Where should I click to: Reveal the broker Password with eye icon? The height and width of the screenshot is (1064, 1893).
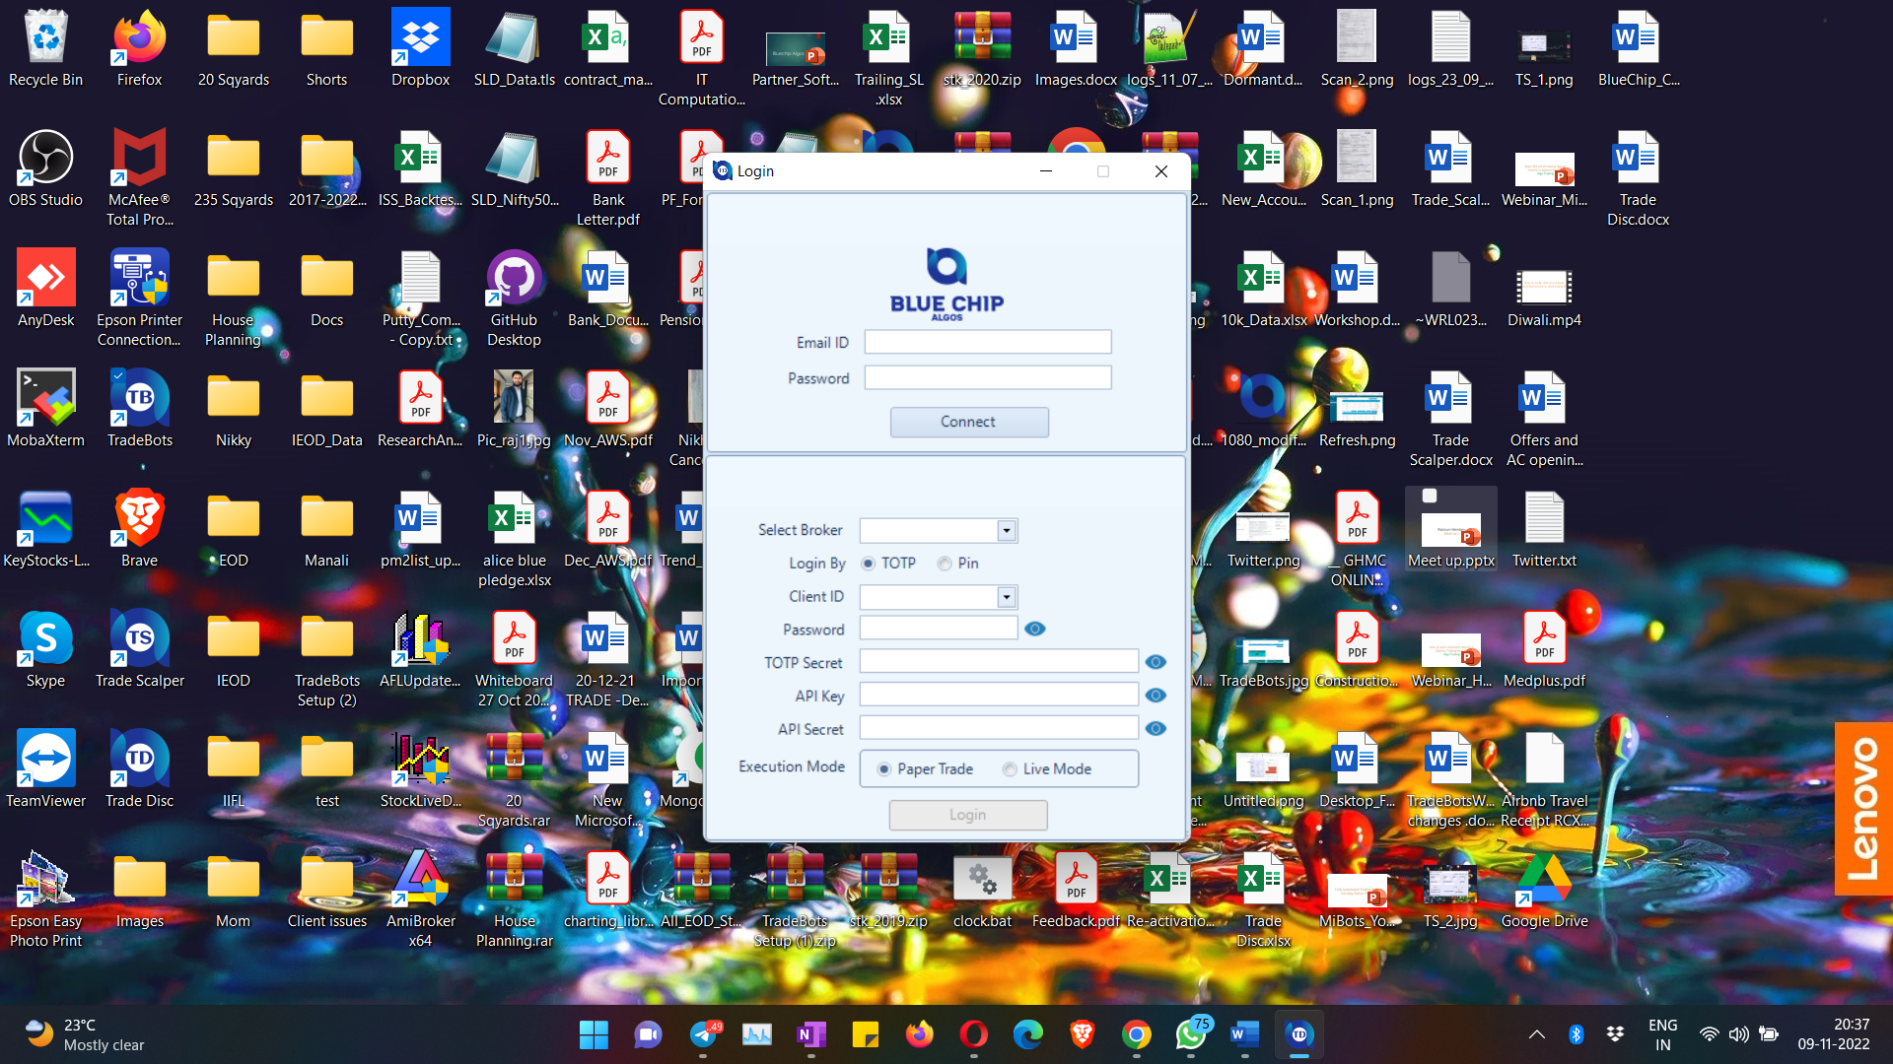pos(1034,629)
